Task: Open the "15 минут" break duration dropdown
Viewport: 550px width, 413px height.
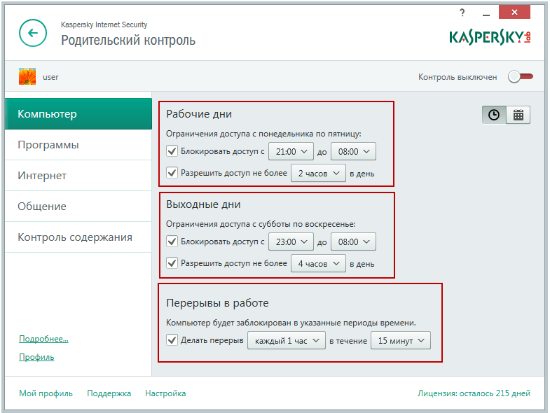Action: pos(401,340)
